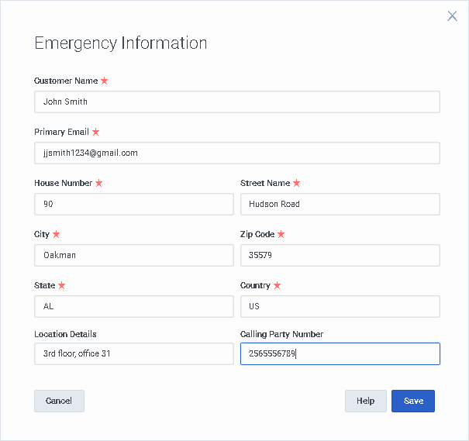Screen dimensions: 469x441
Task: Select the House Number field
Action: point(133,204)
